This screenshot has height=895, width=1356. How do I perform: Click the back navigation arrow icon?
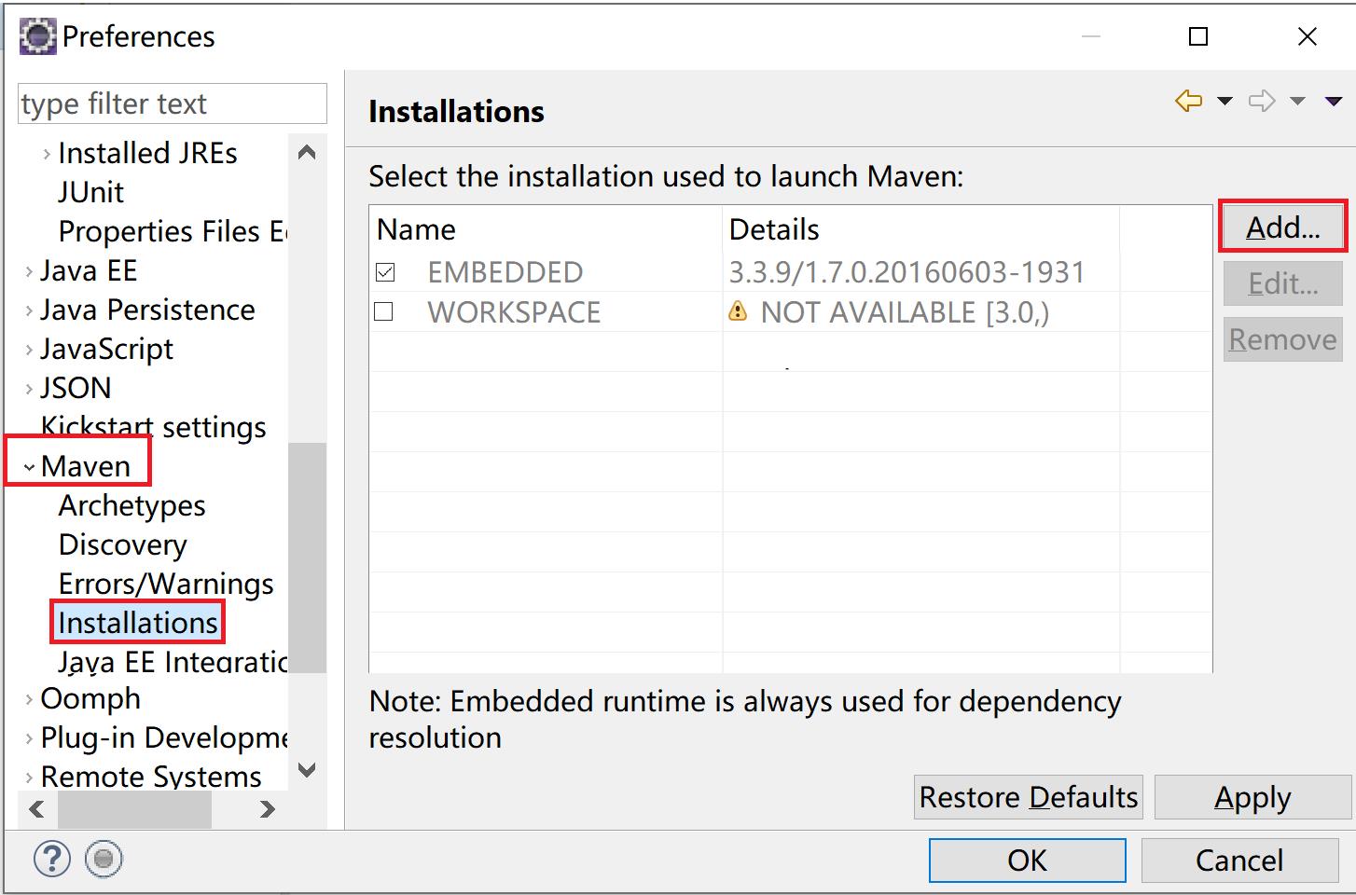(x=1188, y=101)
